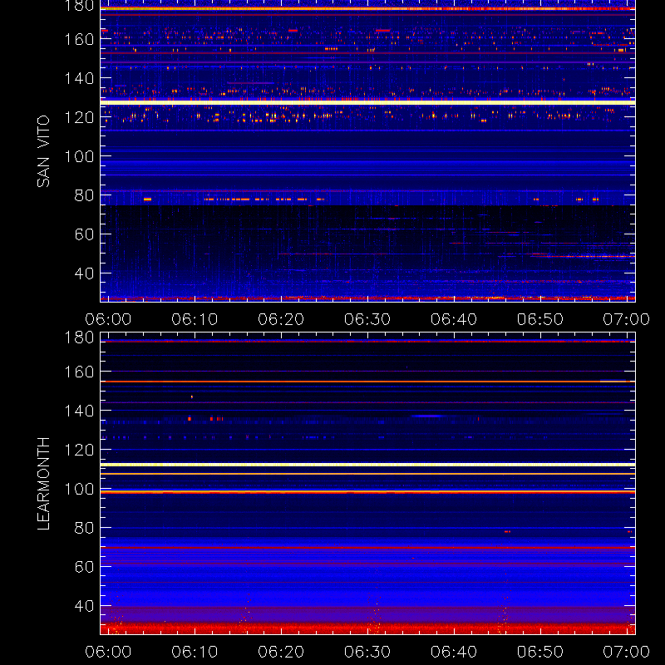The image size is (665, 665).
Task: Click the LEARMONTH axis title
Action: click(x=43, y=484)
